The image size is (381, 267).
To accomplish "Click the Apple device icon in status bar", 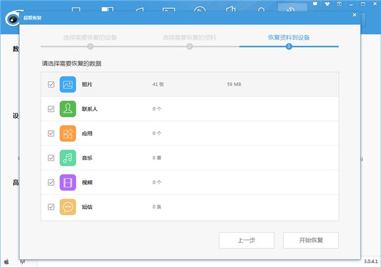I will 6,261.
